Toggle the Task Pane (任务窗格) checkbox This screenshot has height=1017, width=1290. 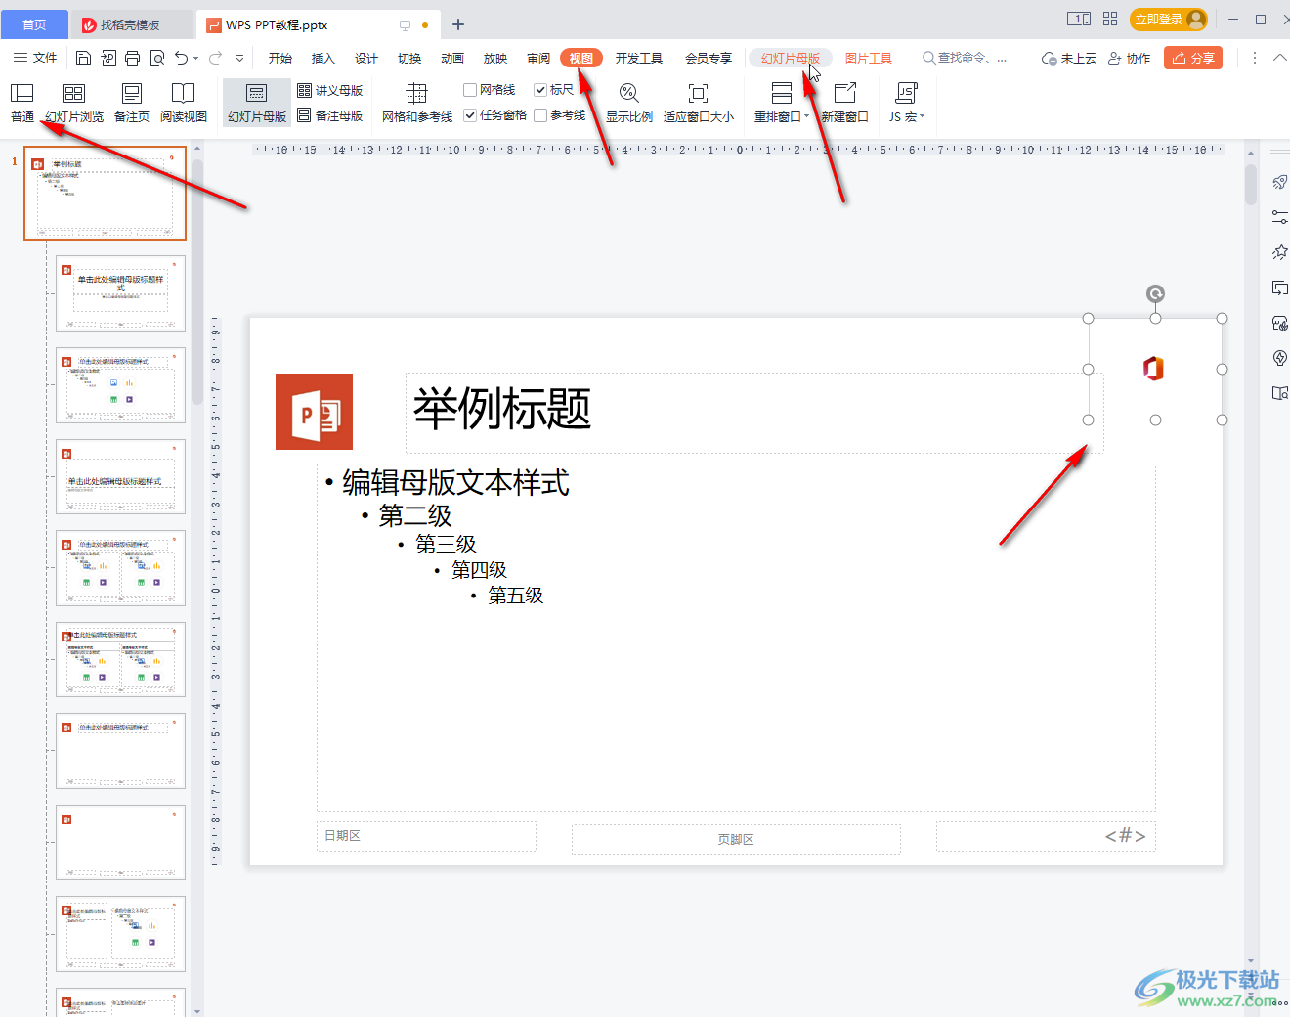(x=470, y=115)
